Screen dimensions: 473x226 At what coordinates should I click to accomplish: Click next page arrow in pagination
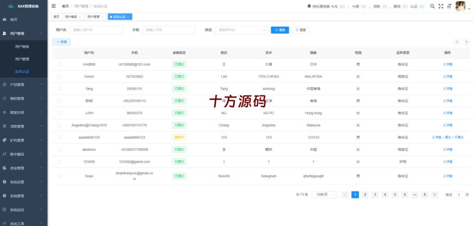[434, 195]
